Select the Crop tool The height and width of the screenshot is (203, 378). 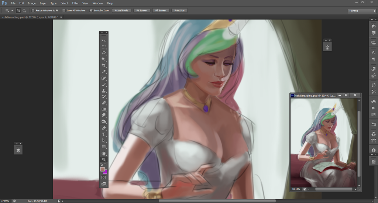coord(104,65)
